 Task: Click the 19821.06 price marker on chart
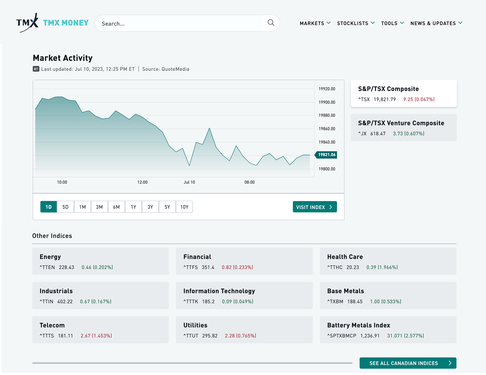(x=326, y=155)
